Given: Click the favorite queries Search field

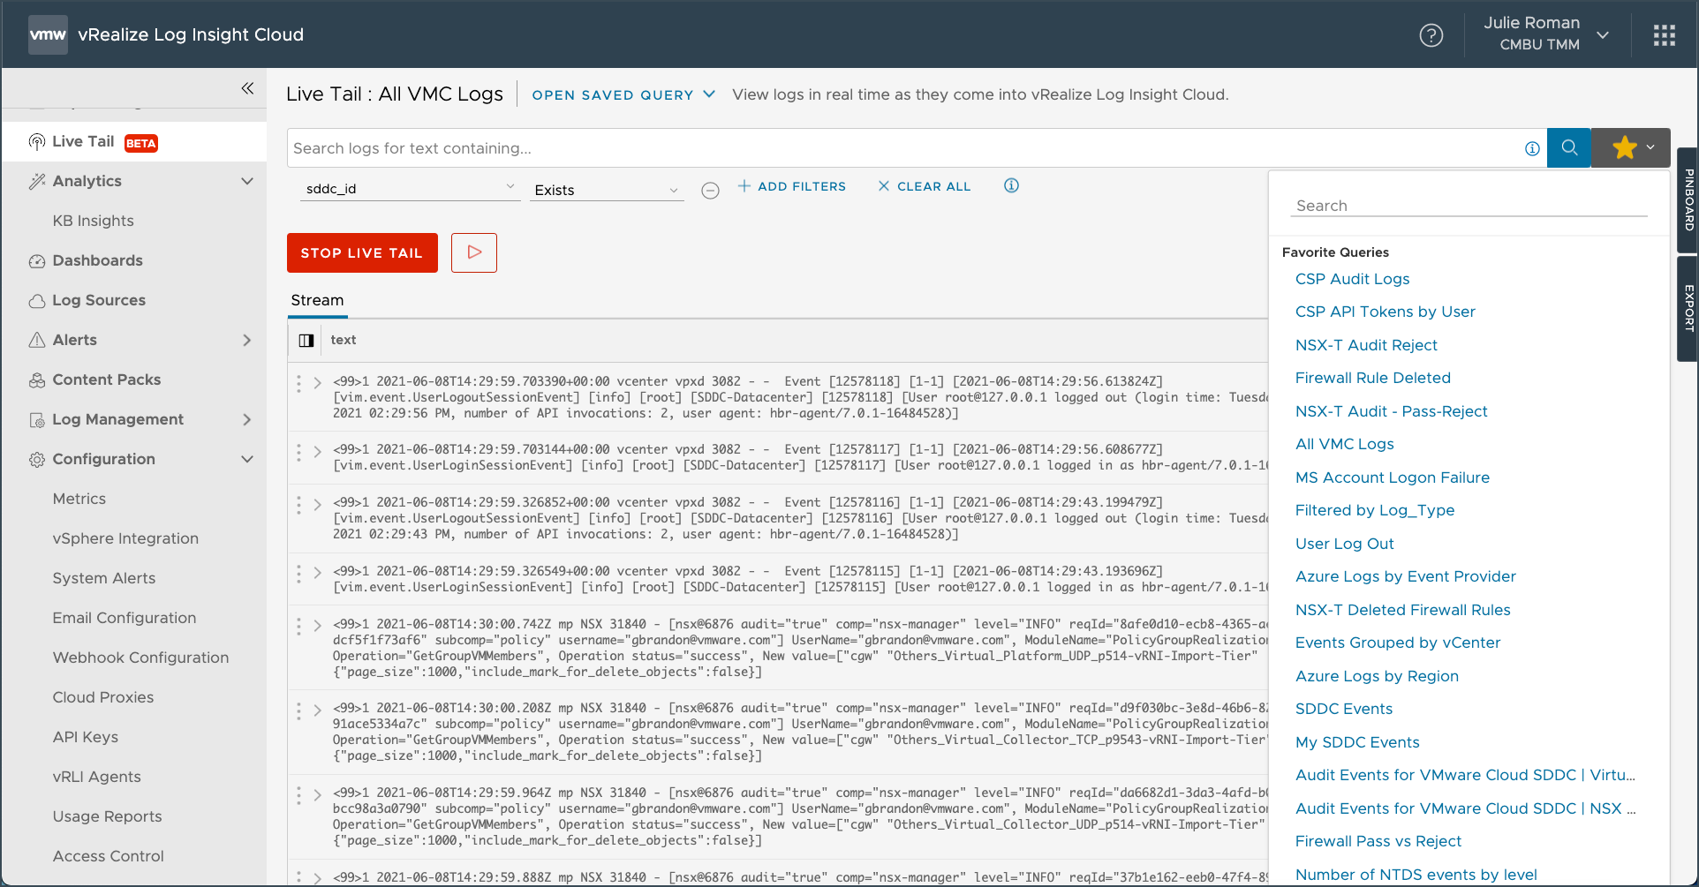Looking at the screenshot, I should [x=1469, y=206].
